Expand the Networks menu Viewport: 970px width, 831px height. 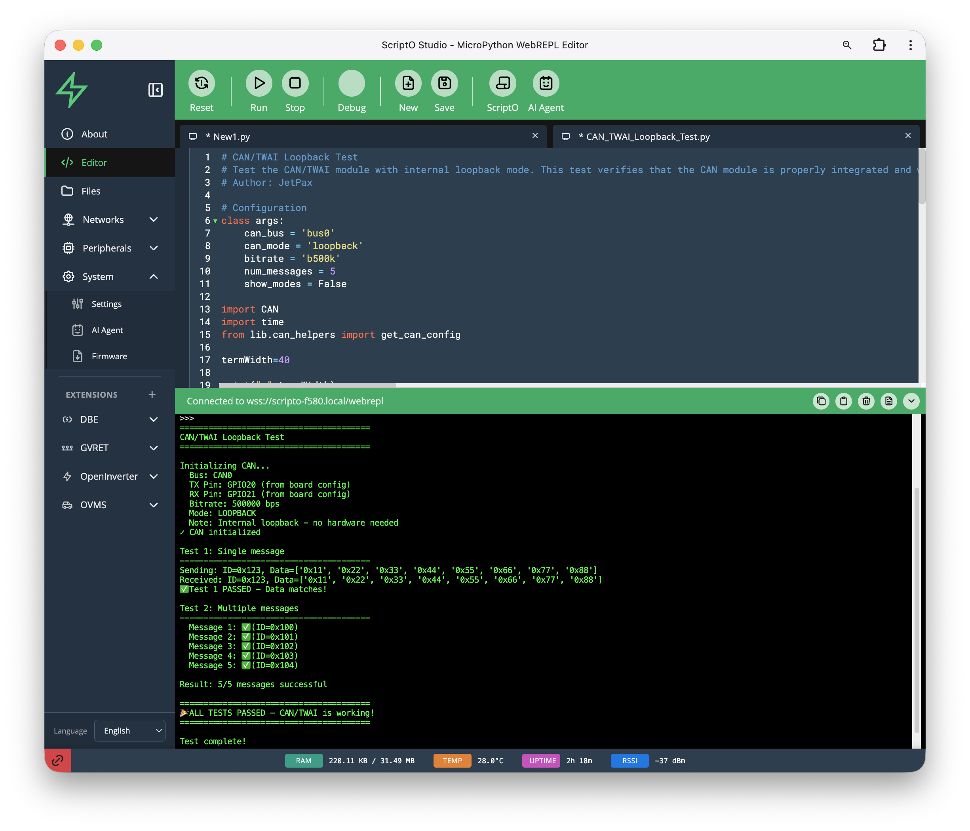(x=154, y=220)
